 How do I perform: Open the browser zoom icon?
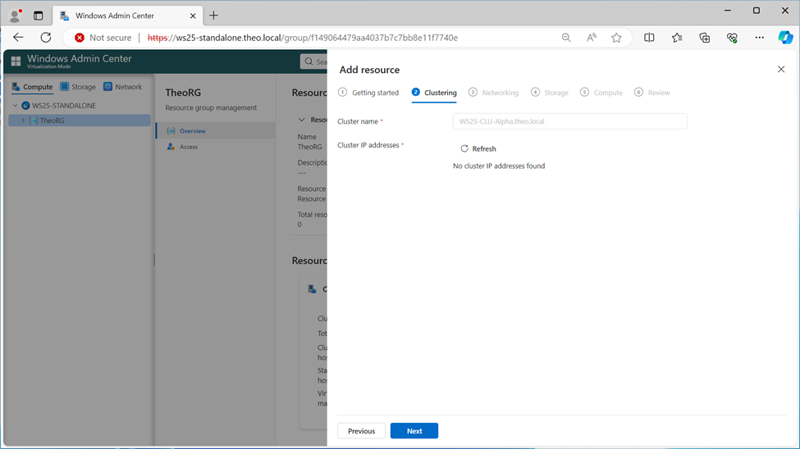(566, 37)
